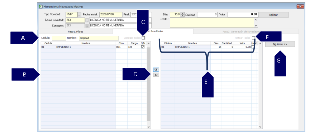This screenshot has height=135, width=310.
Task: Click the Cantidad input field
Action: 207,15
